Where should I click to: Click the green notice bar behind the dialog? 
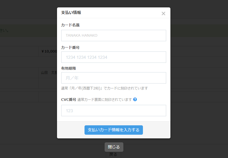pos(28,30)
